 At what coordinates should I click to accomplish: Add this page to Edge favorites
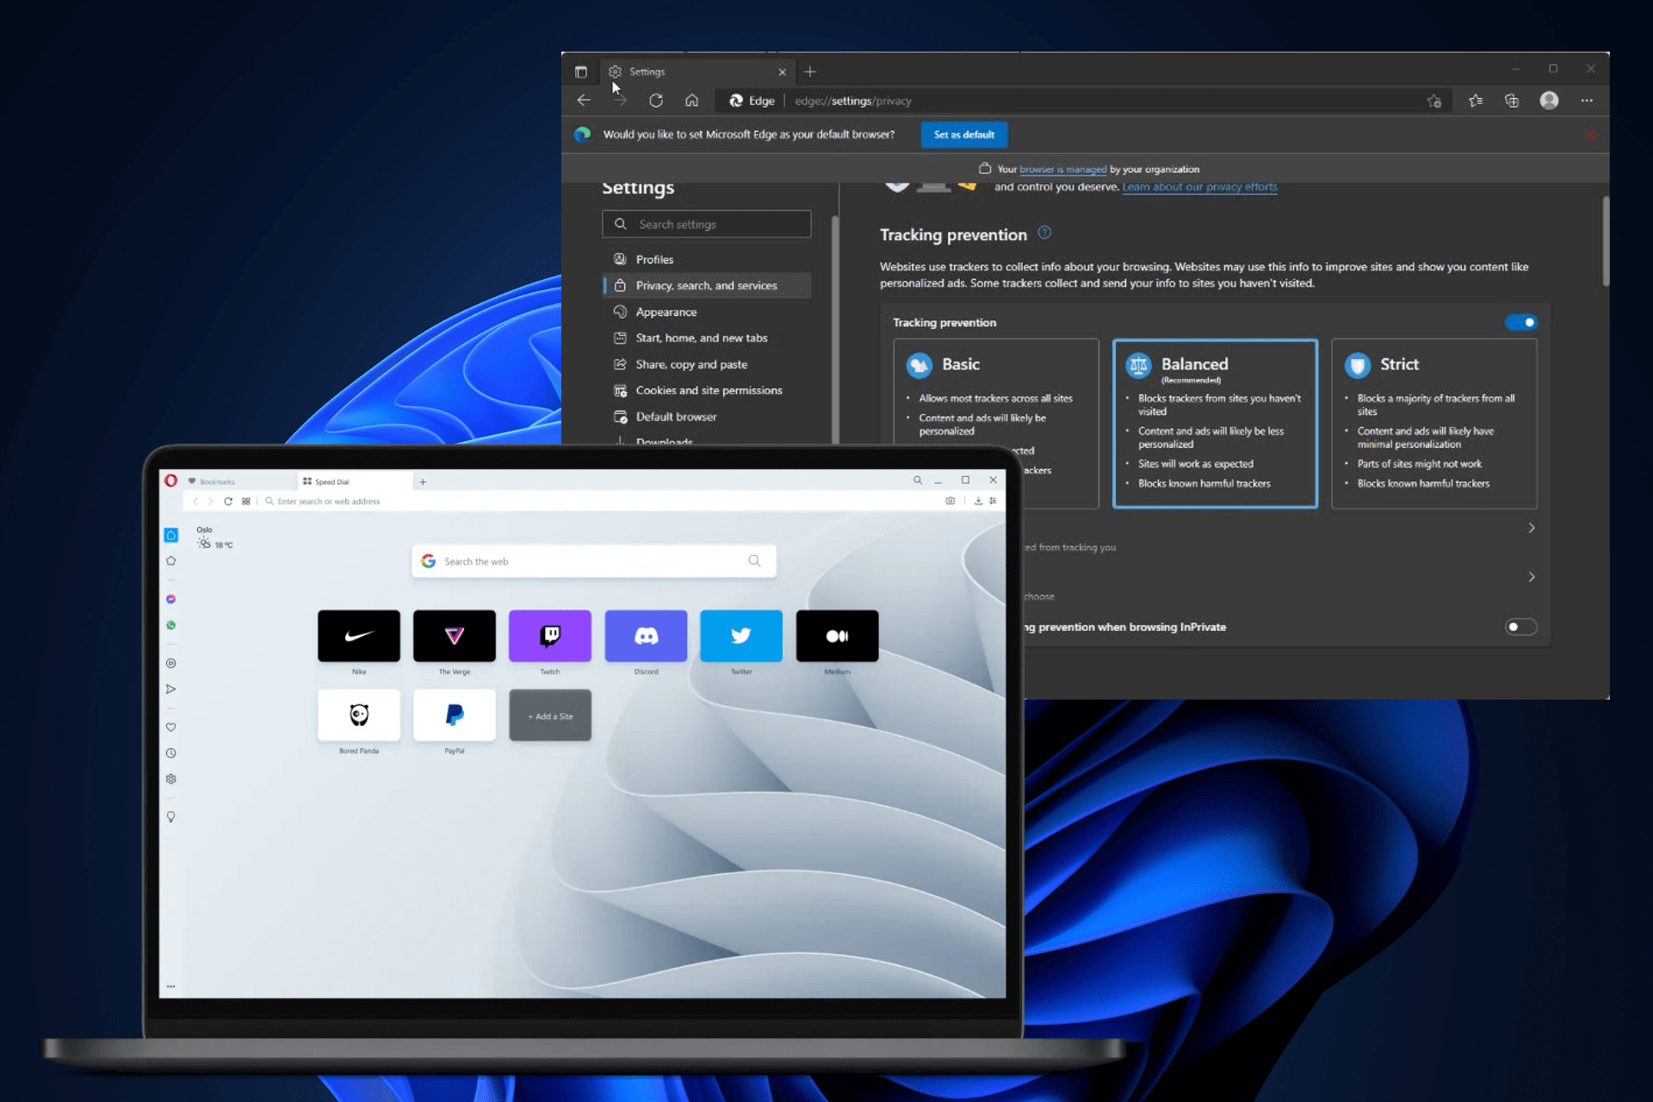point(1434,101)
